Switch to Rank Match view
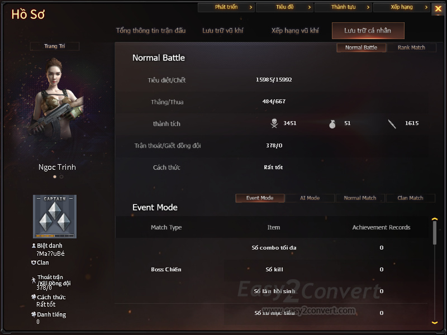The height and width of the screenshot is (335, 447). (411, 47)
